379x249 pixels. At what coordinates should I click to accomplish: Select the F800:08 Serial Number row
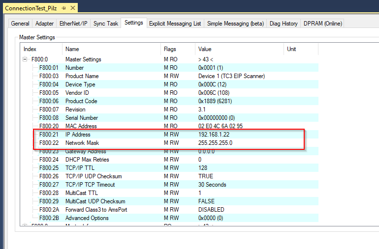178,118
